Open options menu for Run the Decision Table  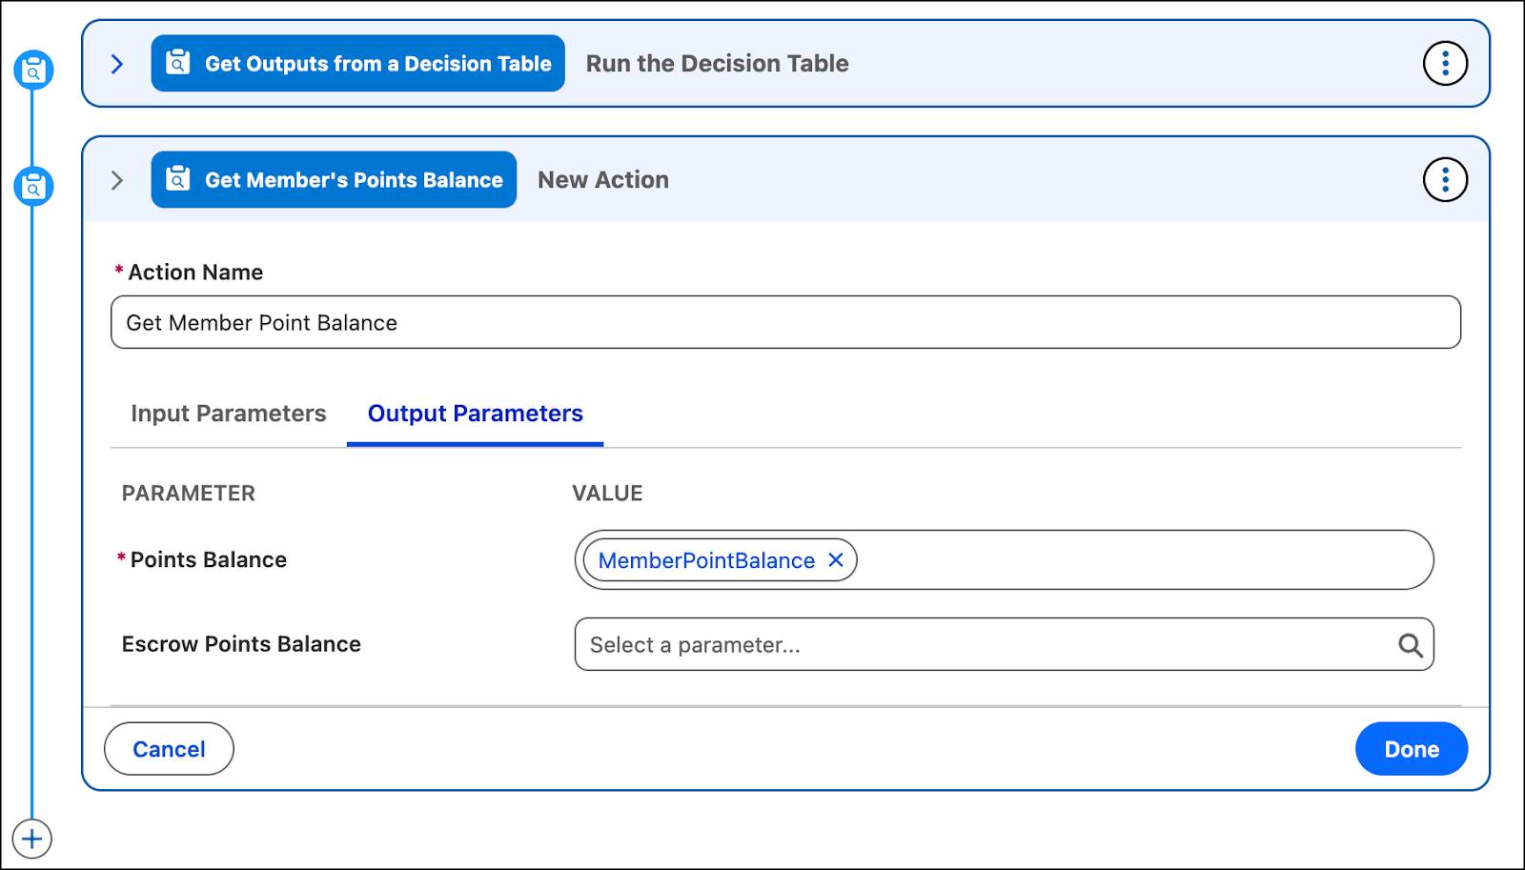[x=1445, y=64]
